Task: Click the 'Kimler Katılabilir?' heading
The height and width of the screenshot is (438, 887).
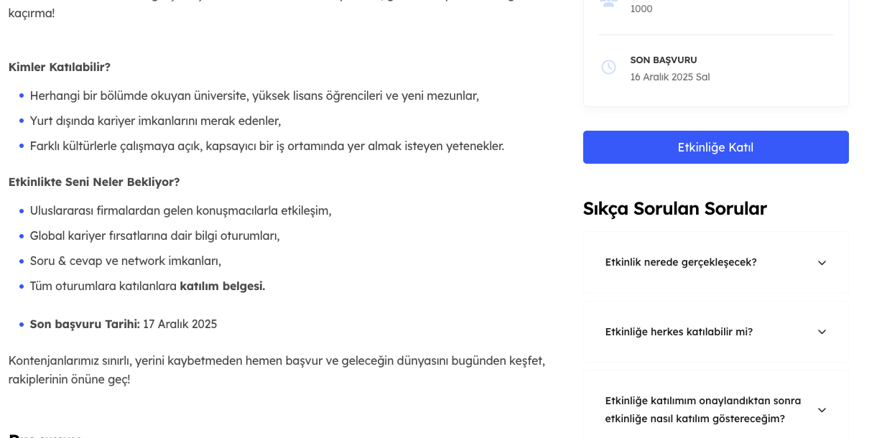Action: coord(60,67)
